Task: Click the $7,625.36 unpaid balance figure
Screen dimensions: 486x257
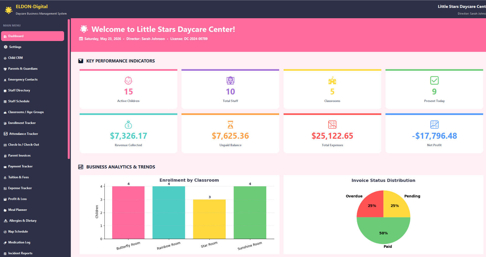Action: [x=230, y=136]
